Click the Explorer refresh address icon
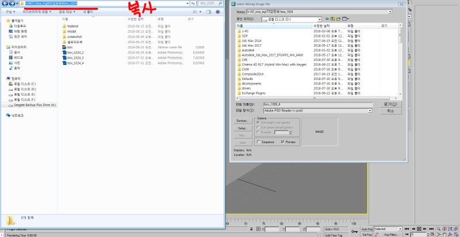460x237 pixels. pyautogui.click(x=193, y=3)
